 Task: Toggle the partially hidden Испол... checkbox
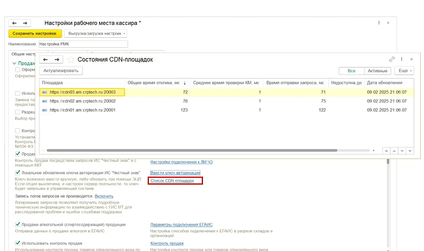click(x=18, y=93)
